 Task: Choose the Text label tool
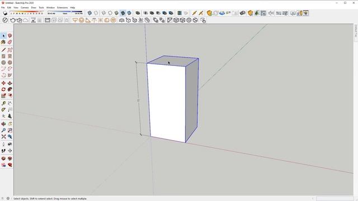point(10,110)
